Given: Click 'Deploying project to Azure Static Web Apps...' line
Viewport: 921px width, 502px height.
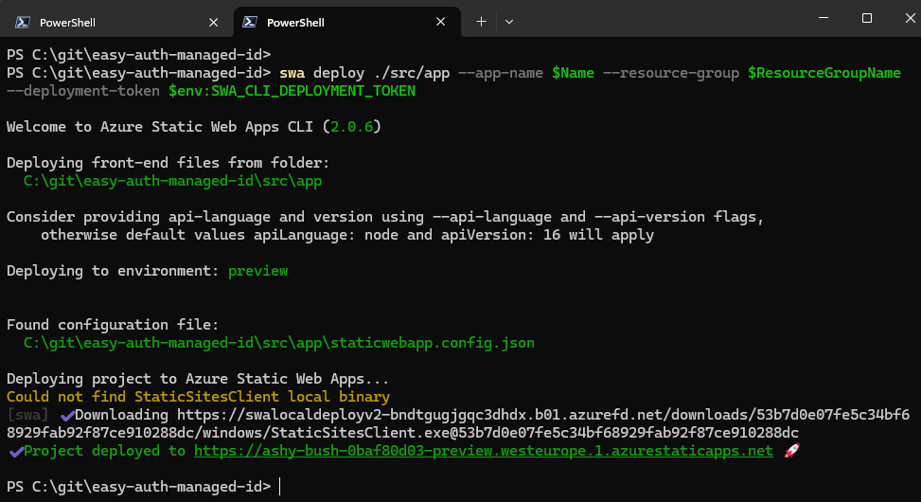Looking at the screenshot, I should 197,379.
